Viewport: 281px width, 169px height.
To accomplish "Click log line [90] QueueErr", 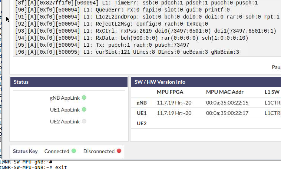I will 122,10.
